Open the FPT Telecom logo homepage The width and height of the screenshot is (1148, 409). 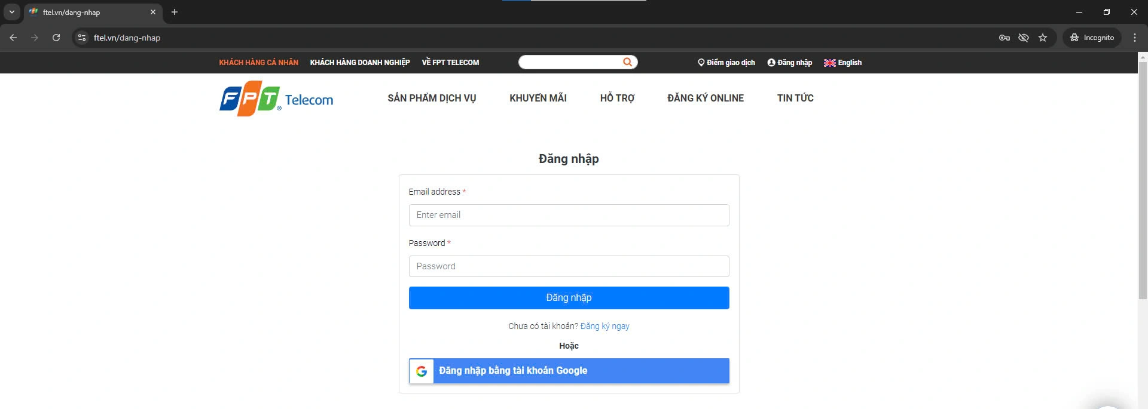point(276,100)
